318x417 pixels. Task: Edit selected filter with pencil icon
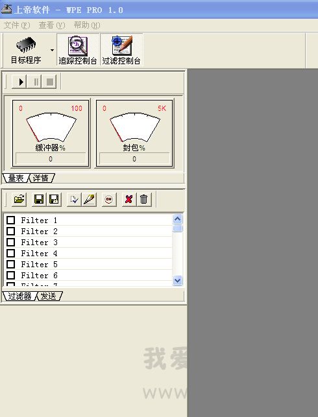89,199
